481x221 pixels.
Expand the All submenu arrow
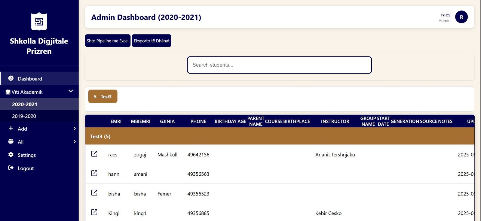click(75, 142)
